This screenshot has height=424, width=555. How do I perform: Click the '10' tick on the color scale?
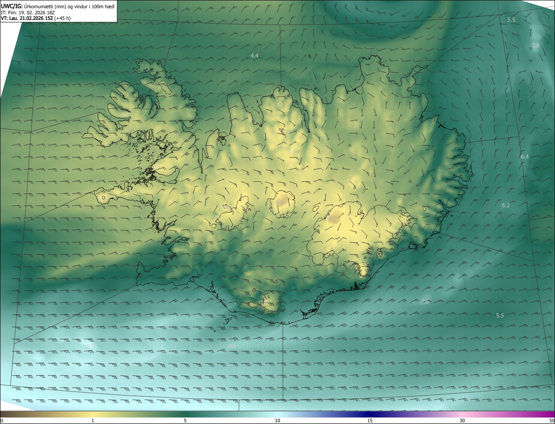[x=277, y=421]
